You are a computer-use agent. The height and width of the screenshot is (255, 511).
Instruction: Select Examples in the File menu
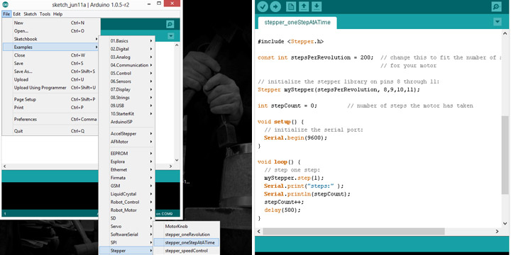click(x=50, y=47)
